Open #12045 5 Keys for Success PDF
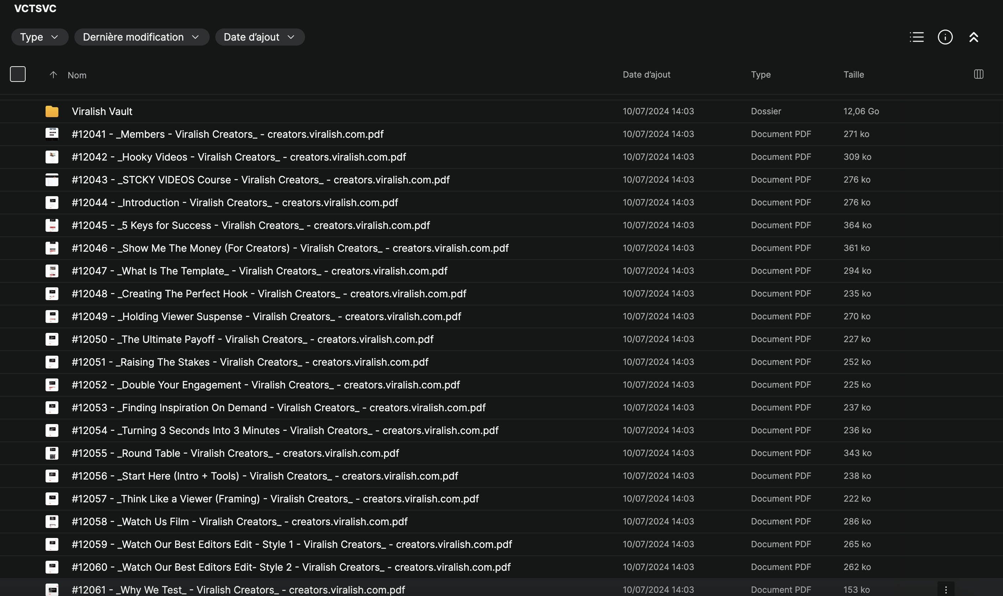This screenshot has width=1003, height=596. coord(251,225)
